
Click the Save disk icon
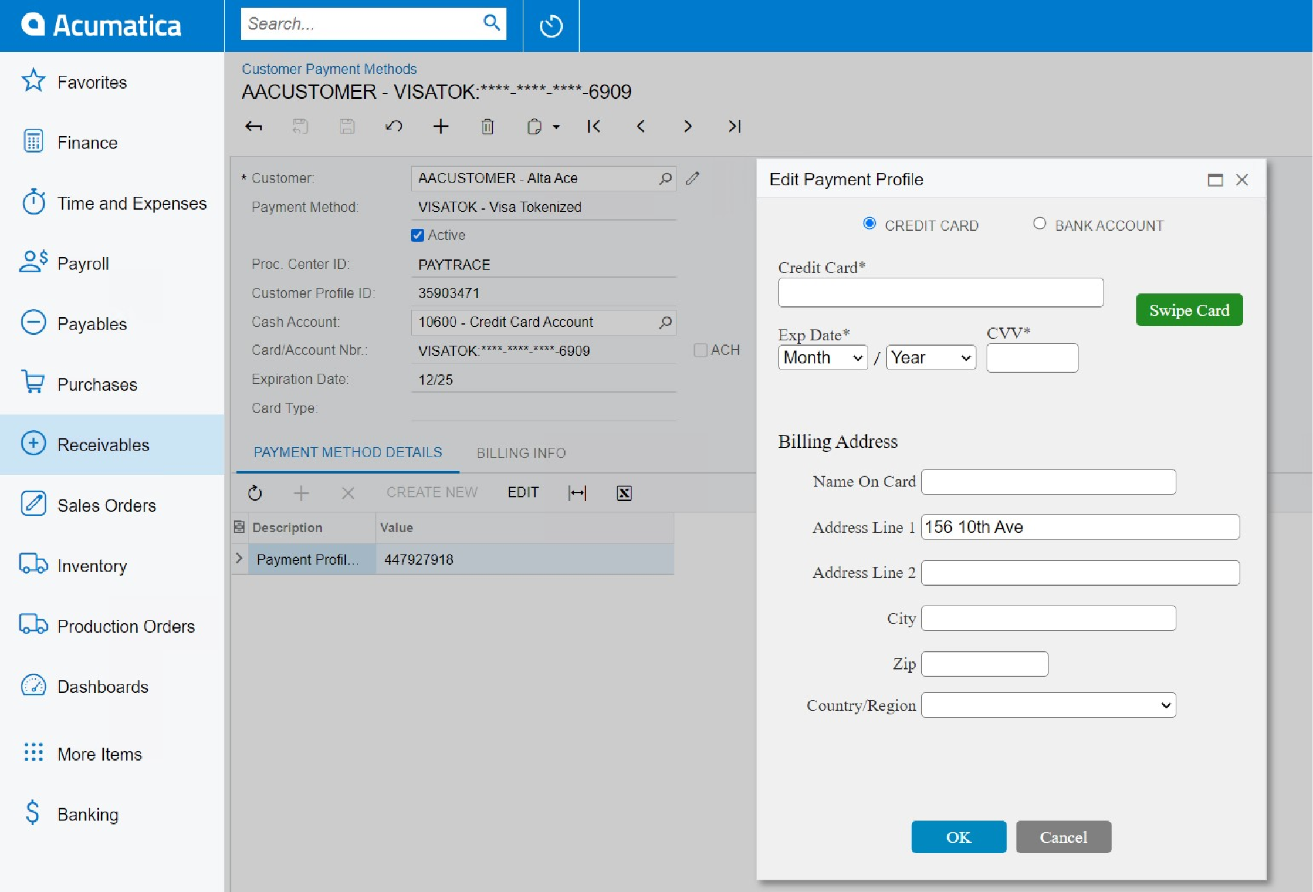(x=347, y=126)
